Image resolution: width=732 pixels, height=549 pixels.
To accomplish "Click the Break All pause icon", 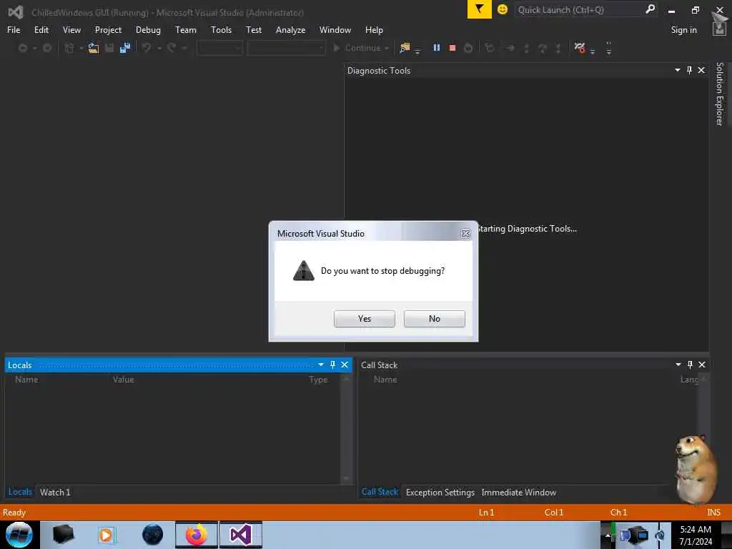I will click(437, 48).
